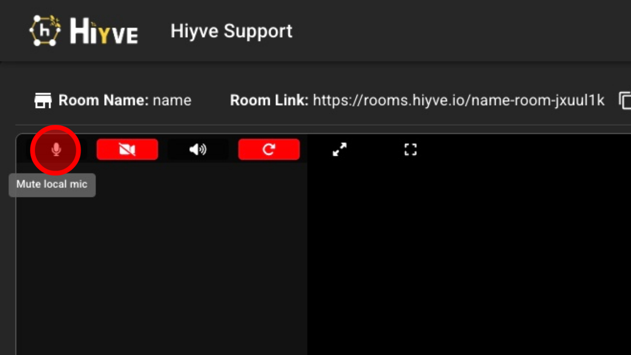The height and width of the screenshot is (355, 631).
Task: Click the Hiyve wordmark text
Action: (x=104, y=31)
